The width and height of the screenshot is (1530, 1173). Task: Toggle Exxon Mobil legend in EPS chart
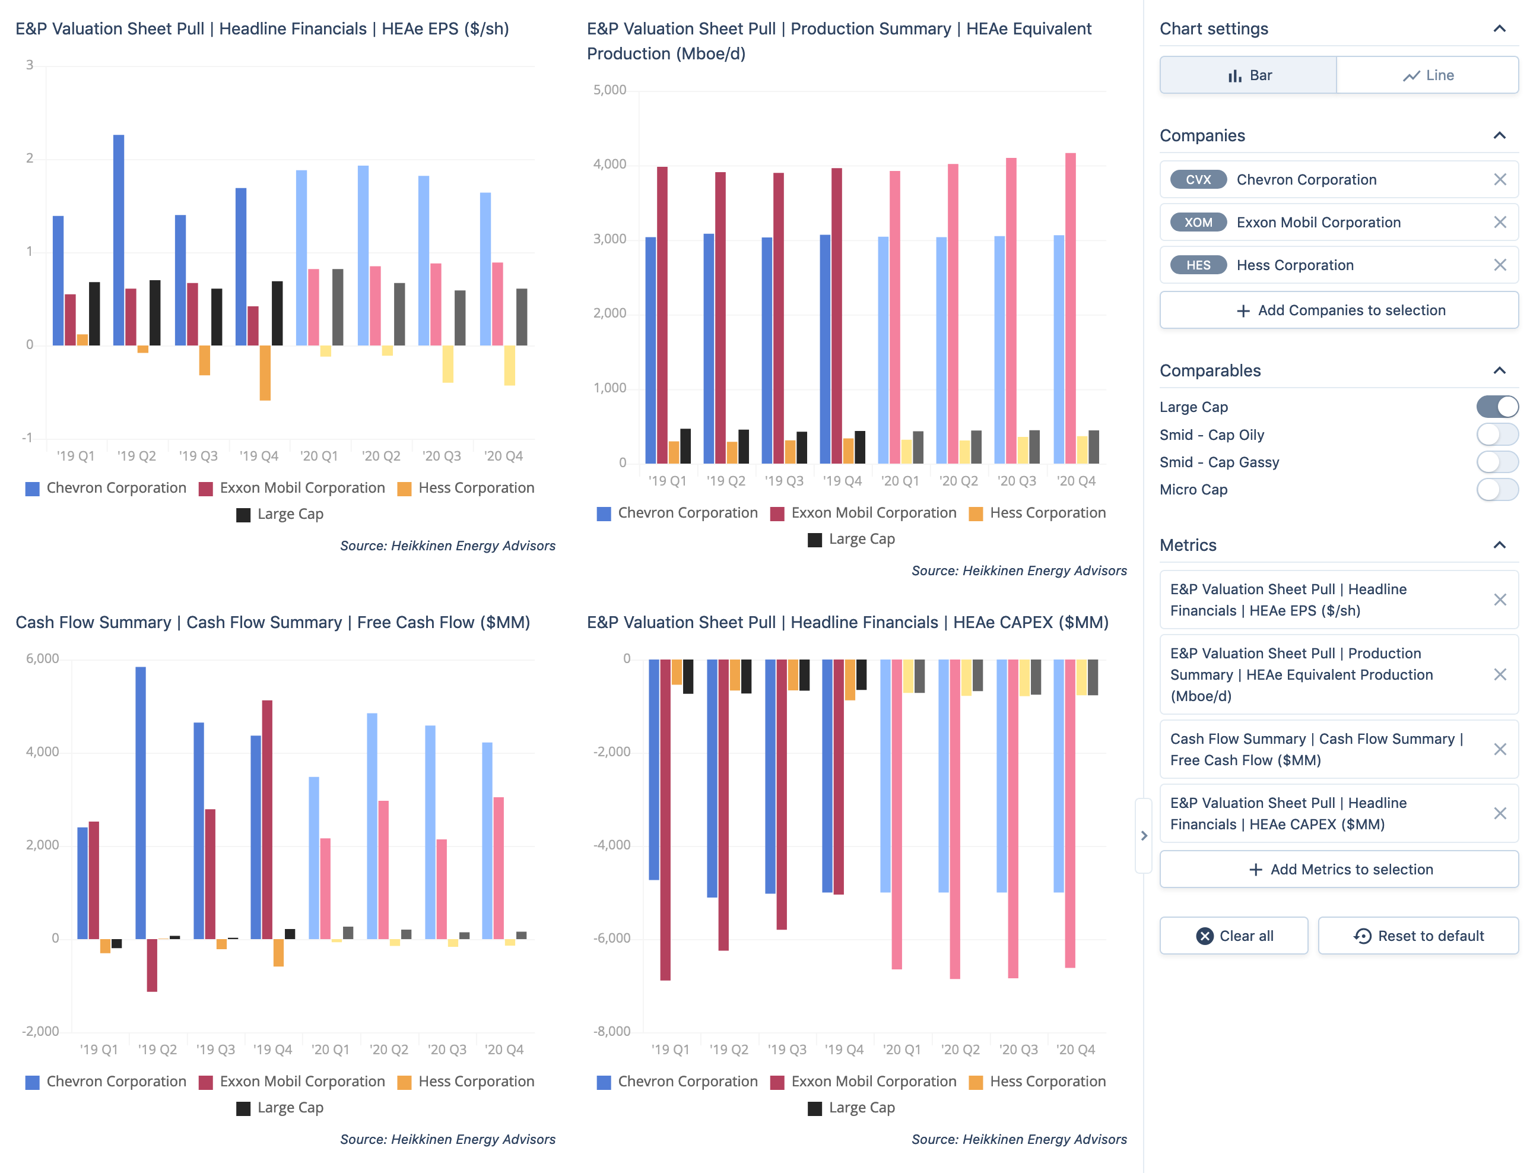(292, 488)
